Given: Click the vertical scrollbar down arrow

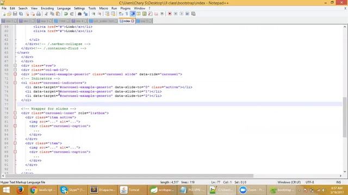Looking at the screenshot, I should pyautogui.click(x=344, y=171).
